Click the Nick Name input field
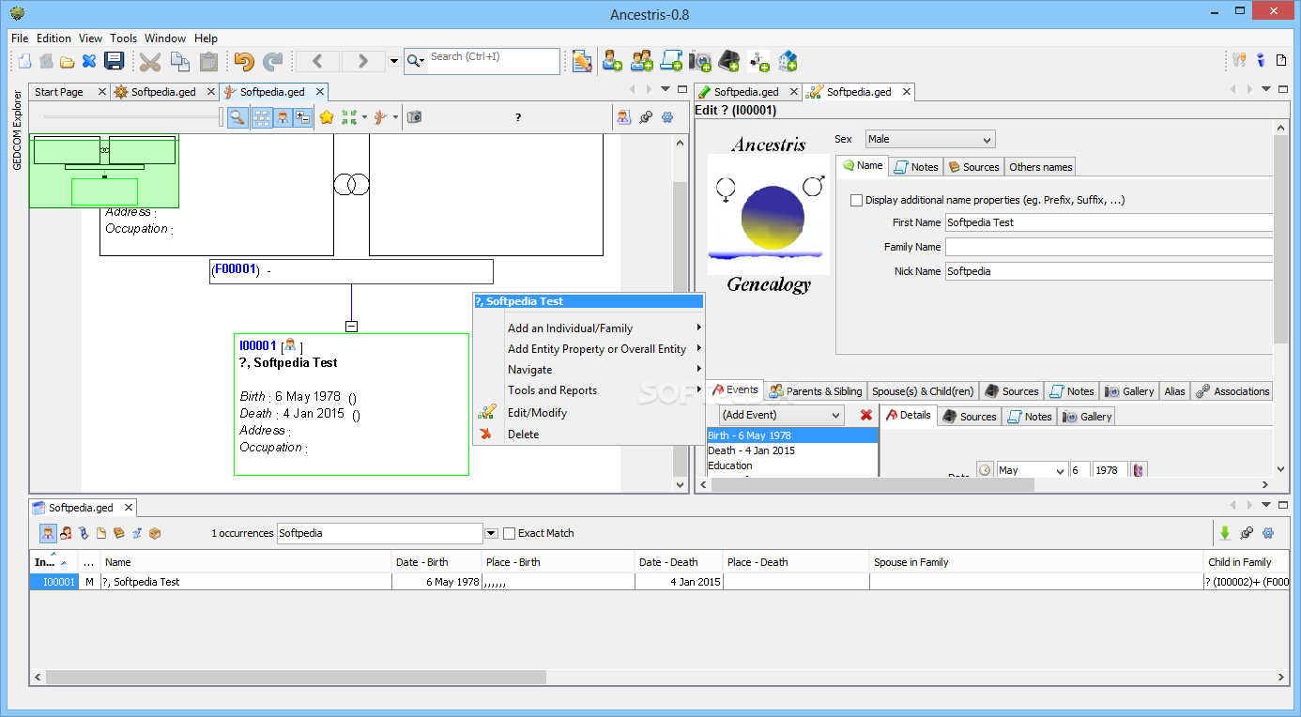Screen dimensions: 1301x717 pyautogui.click(x=1109, y=271)
